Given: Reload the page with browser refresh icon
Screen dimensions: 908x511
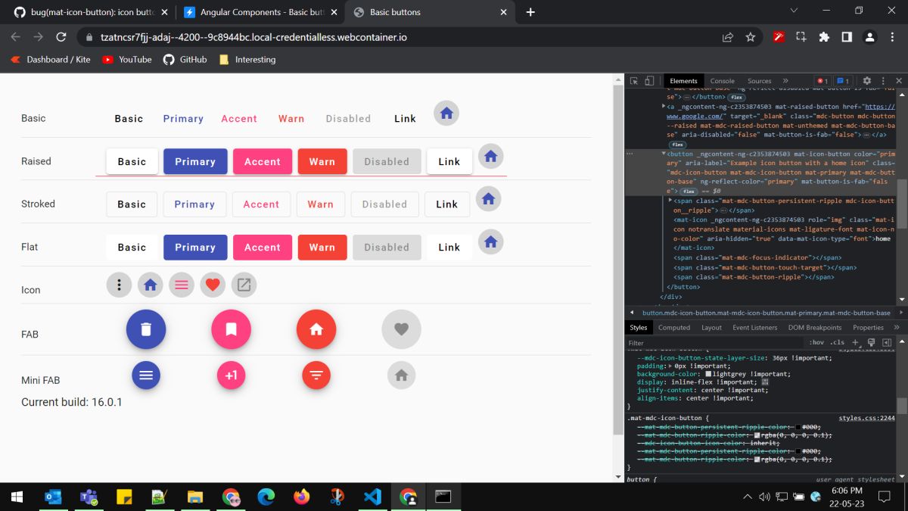Looking at the screenshot, I should 62,36.
